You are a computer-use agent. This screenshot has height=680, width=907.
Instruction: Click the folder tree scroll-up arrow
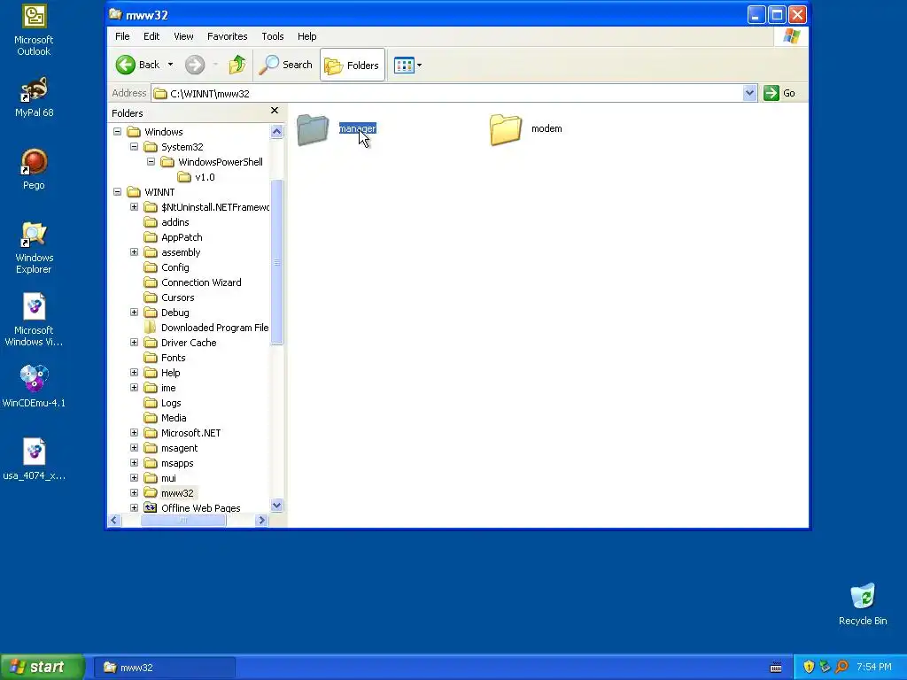276,131
